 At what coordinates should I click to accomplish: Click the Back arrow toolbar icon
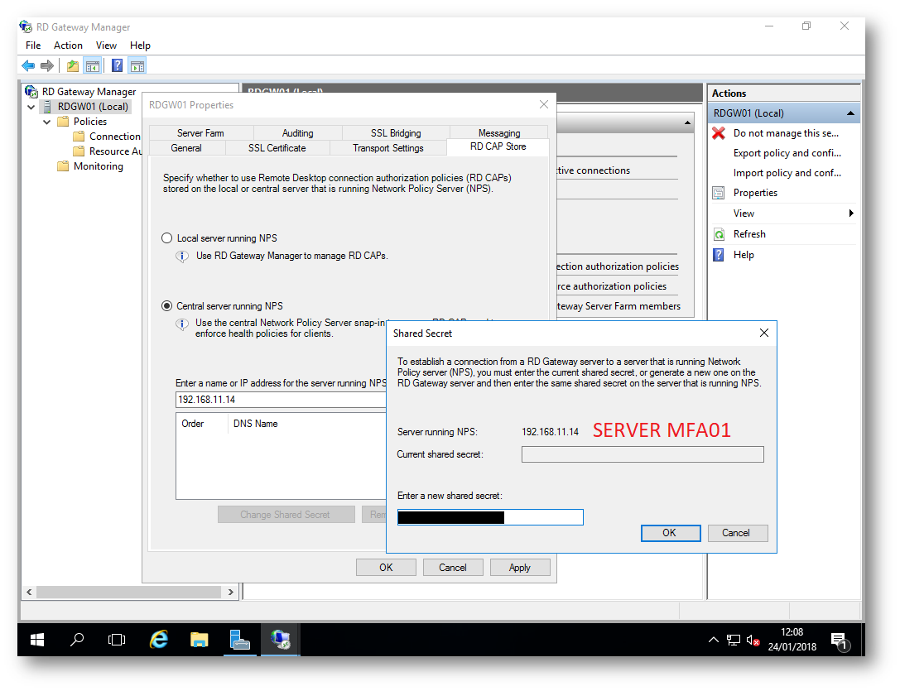(28, 65)
